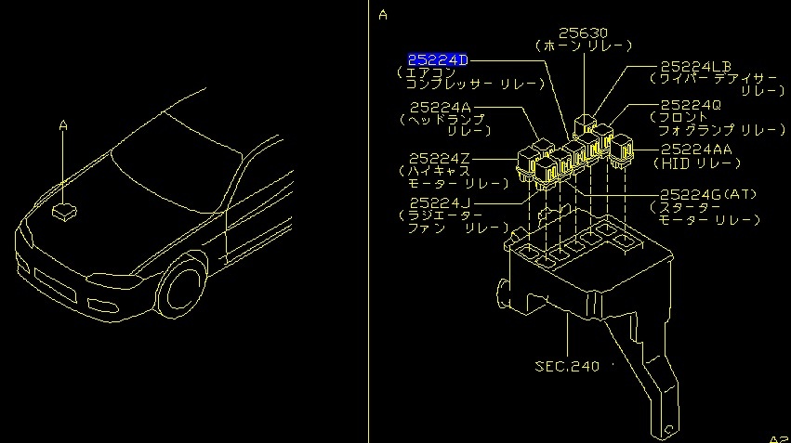Click part number 25224G starter motor relay
The height and width of the screenshot is (443, 791).
tap(708, 194)
